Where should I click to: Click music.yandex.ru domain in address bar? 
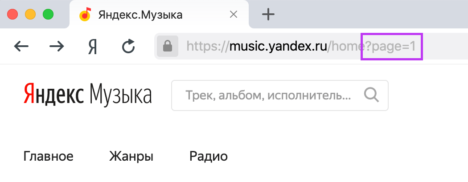(279, 46)
